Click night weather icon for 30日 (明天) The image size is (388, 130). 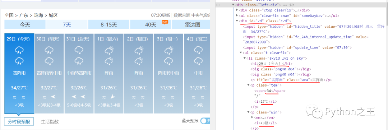tap(49, 61)
